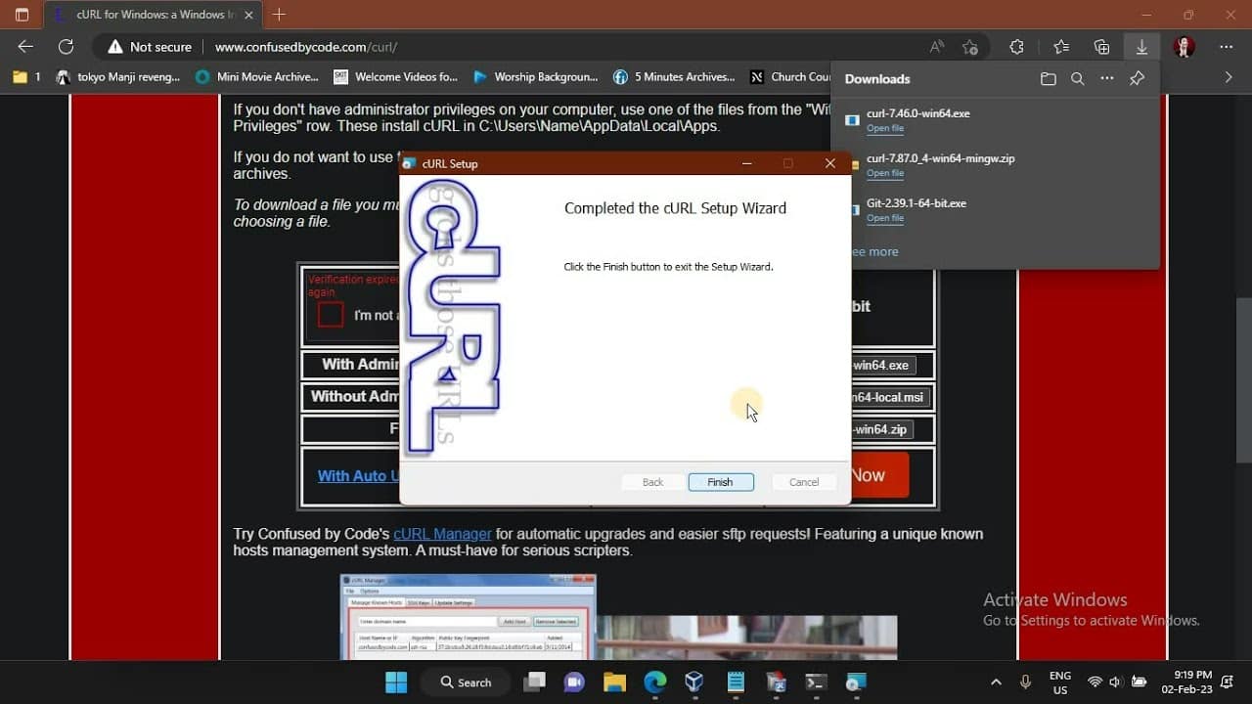
Task: Open downloads folder from the Downloads panel
Action: (1049, 78)
